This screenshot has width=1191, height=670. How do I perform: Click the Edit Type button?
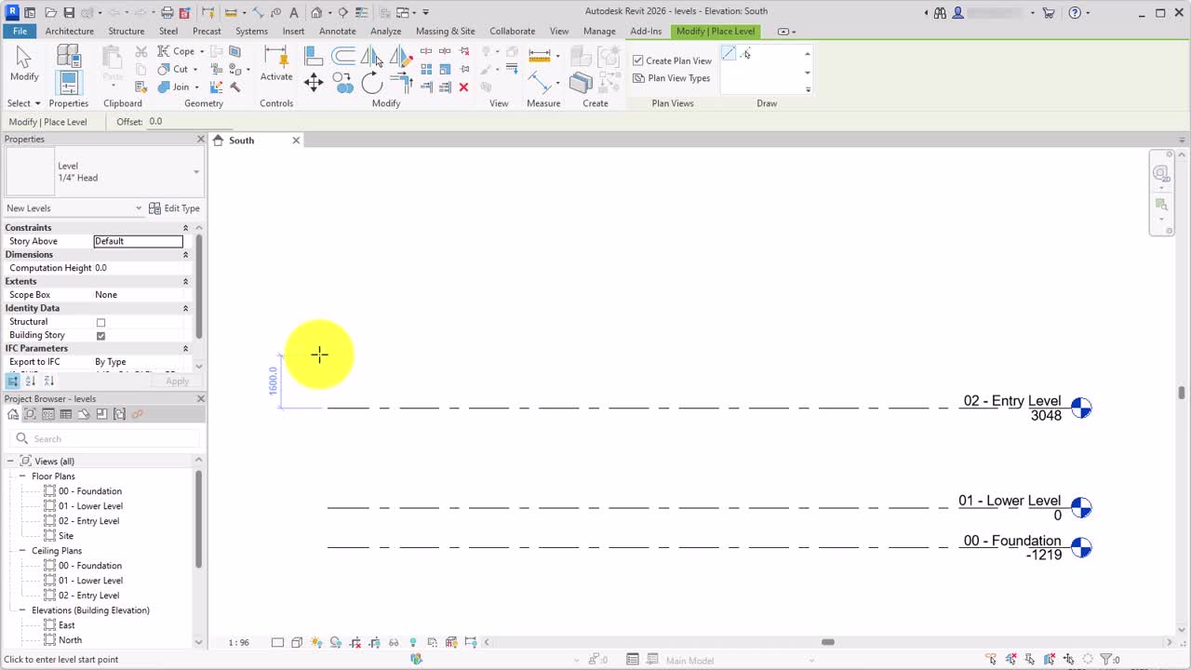tap(175, 208)
